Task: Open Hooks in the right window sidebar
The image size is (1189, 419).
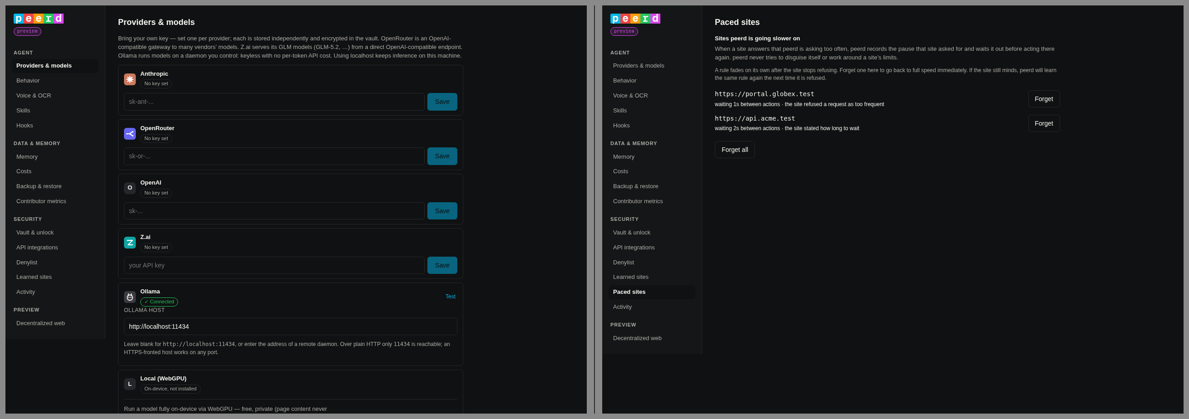Action: tap(652, 125)
